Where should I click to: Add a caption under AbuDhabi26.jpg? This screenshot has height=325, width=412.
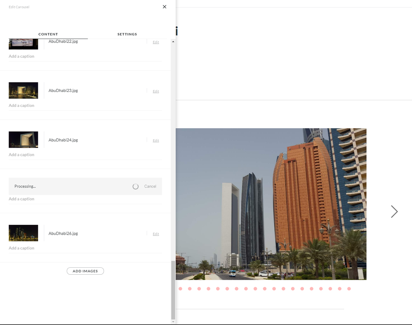[x=21, y=248]
